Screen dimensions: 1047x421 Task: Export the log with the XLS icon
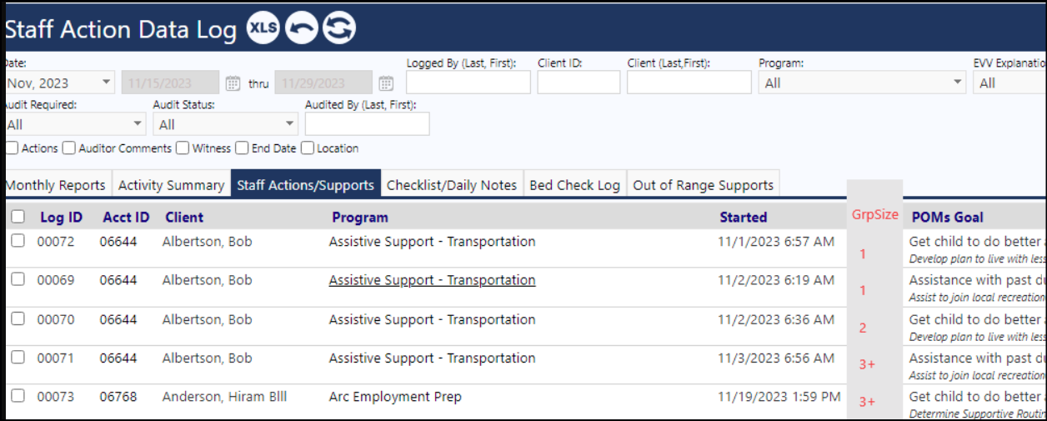click(263, 28)
